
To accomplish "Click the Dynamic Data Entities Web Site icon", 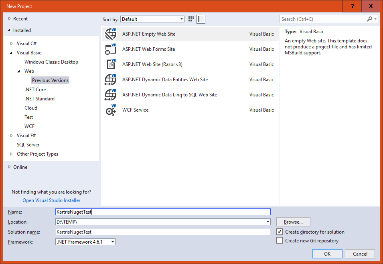I will (x=111, y=79).
